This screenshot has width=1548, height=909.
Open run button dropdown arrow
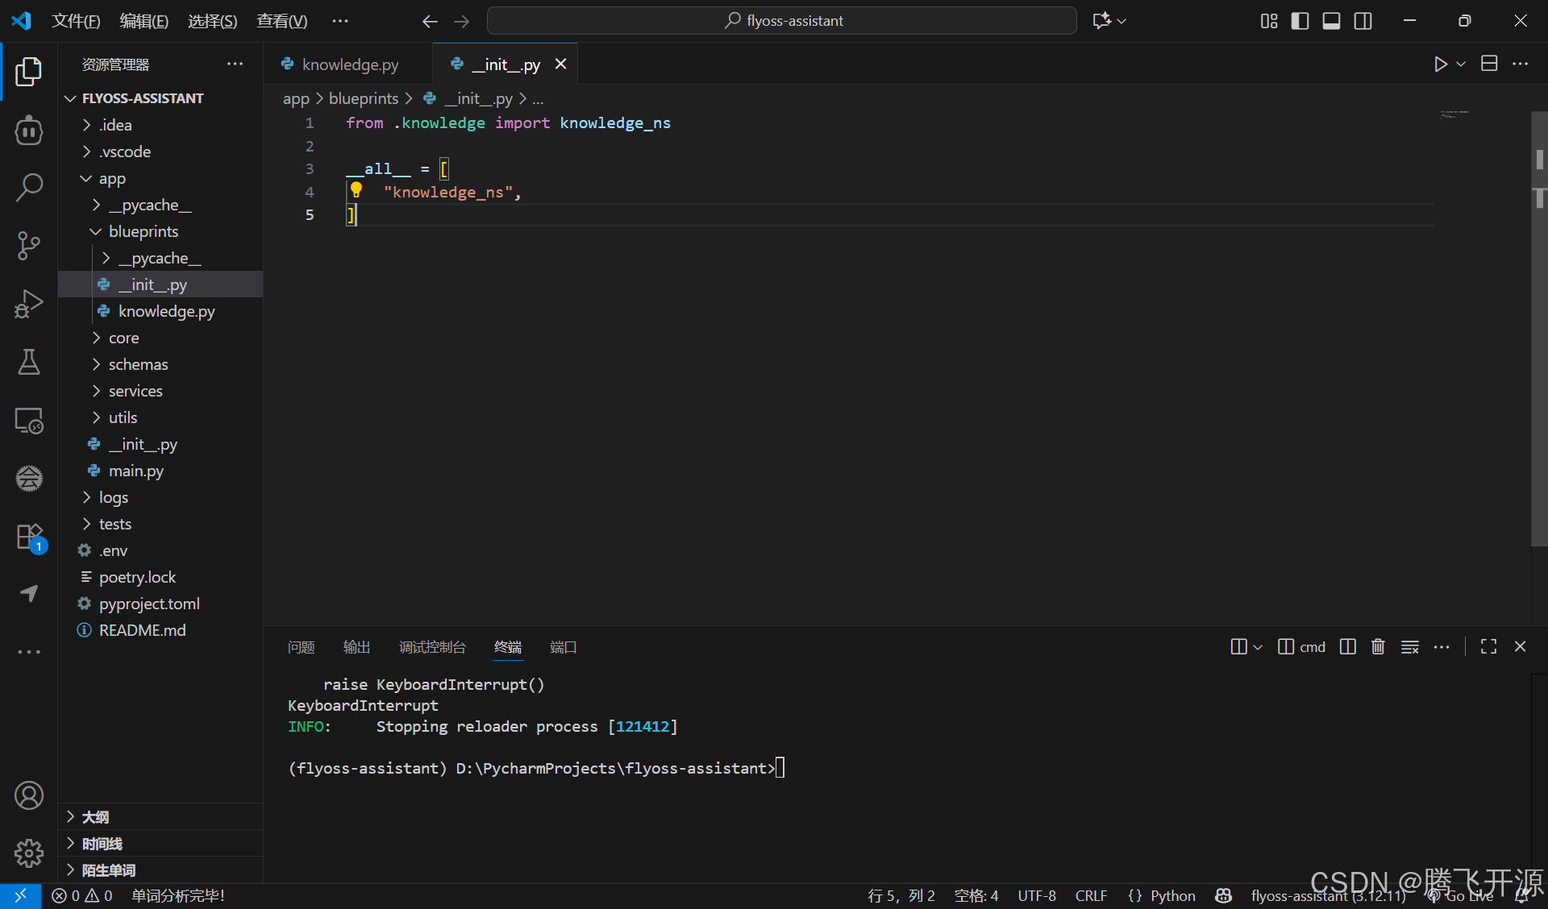coord(1461,64)
